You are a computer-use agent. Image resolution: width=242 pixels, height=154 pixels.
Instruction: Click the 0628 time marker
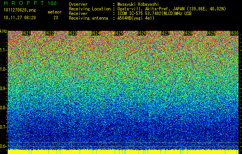tap(188, 33)
